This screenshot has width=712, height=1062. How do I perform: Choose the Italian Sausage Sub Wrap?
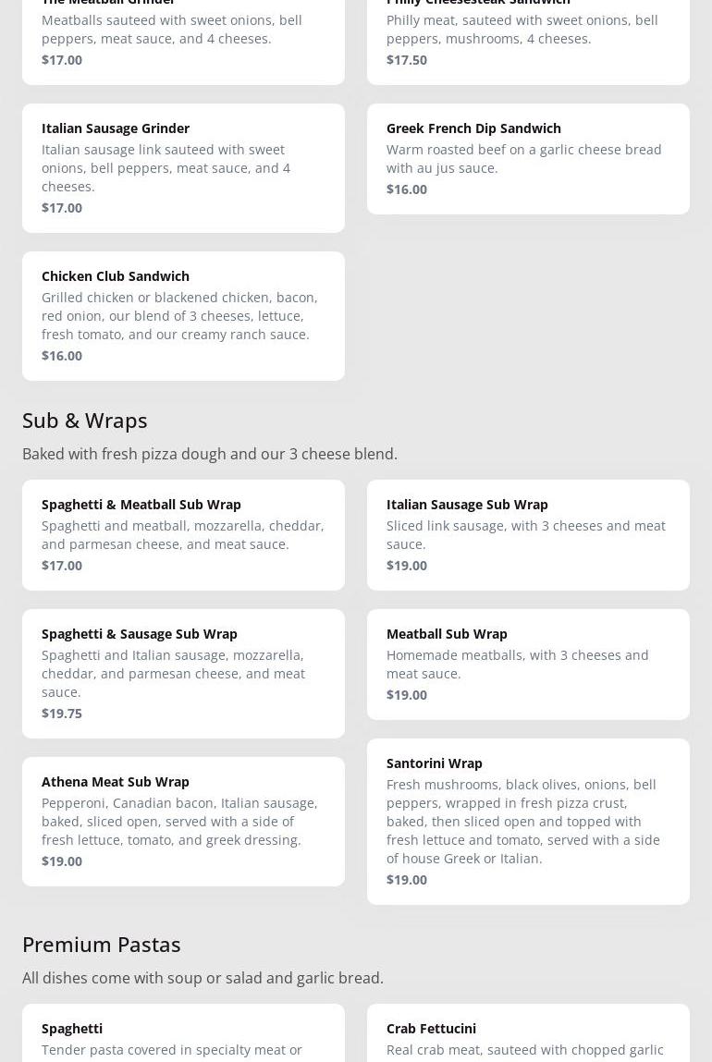coord(528,534)
